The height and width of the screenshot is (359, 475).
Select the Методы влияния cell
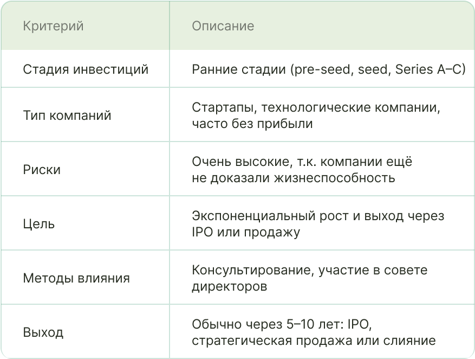coord(76,278)
